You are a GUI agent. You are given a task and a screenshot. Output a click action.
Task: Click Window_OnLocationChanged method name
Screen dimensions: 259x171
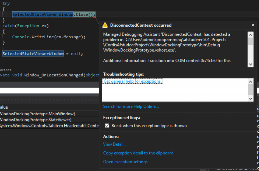click(54, 75)
